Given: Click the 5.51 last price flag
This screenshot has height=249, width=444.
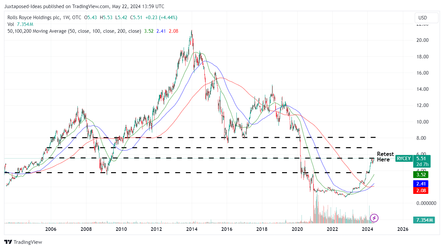Looking at the screenshot, I should point(421,159).
